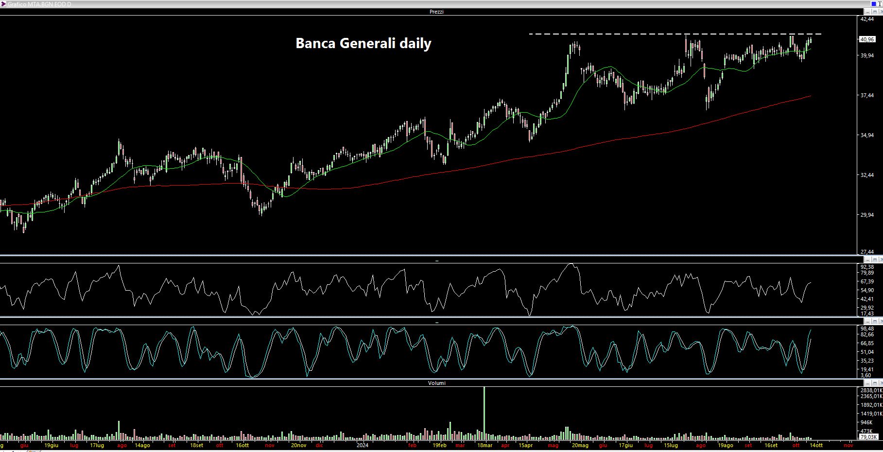Screen dimensions: 883x452
Task: Maximize the stochastic oscillator panel
Action: 875,321
